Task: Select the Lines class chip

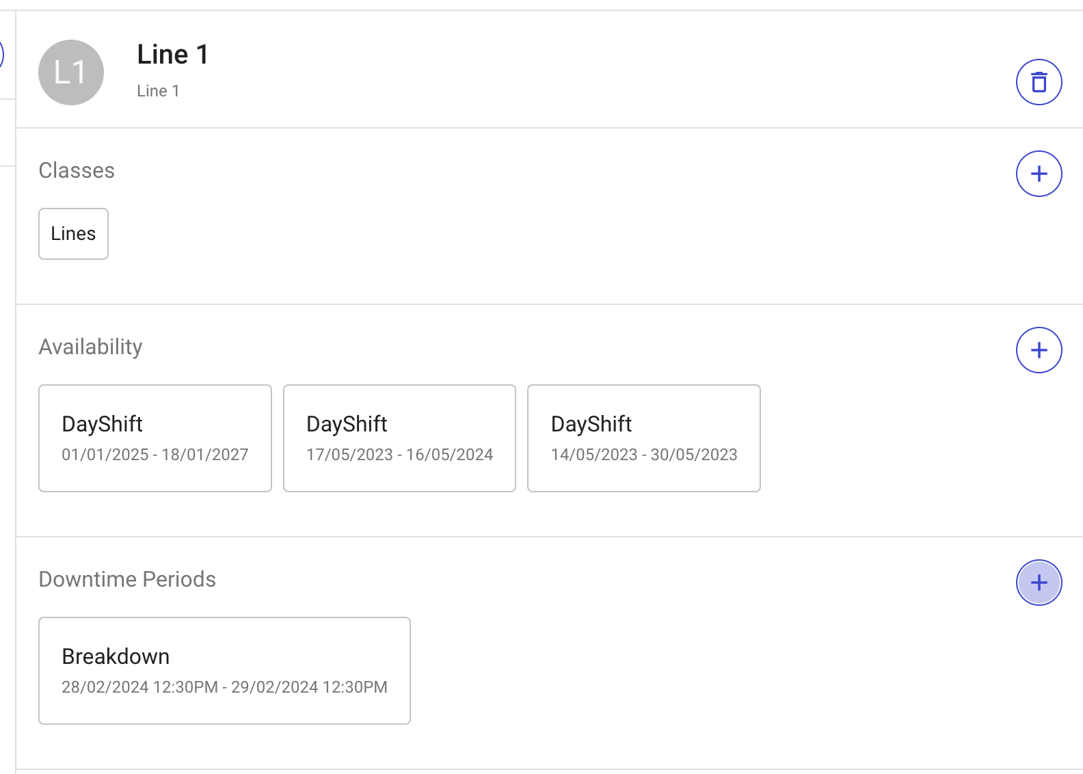Action: pyautogui.click(x=73, y=234)
